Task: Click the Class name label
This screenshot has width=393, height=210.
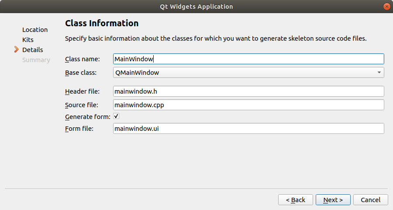Action: 83,59
